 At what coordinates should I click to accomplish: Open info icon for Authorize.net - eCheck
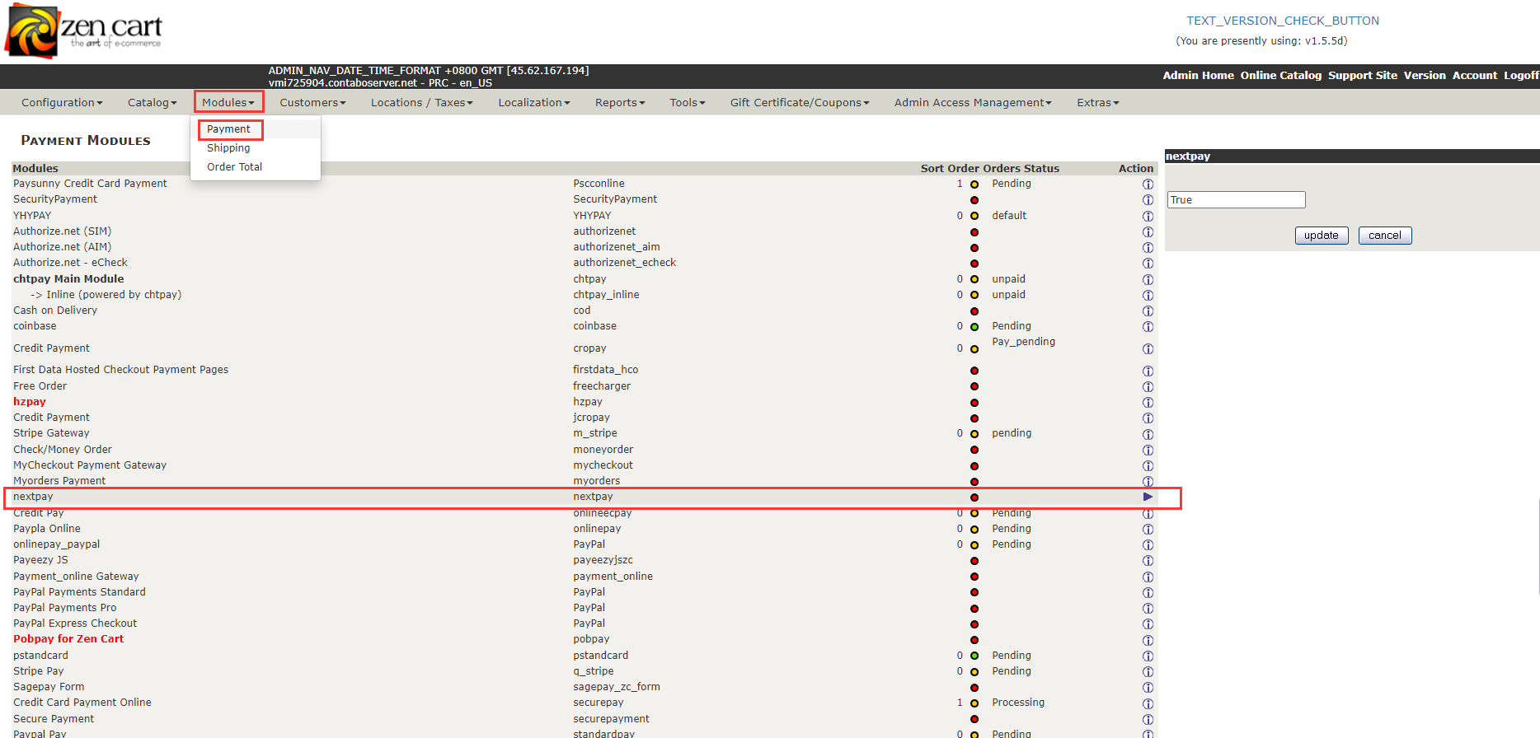pos(1148,264)
